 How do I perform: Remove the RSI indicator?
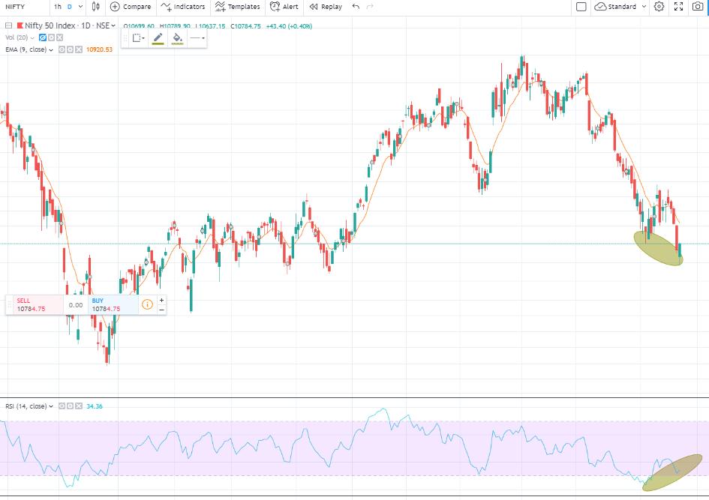click(x=79, y=406)
